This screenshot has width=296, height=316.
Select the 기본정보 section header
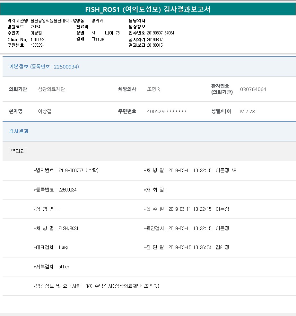44,67
